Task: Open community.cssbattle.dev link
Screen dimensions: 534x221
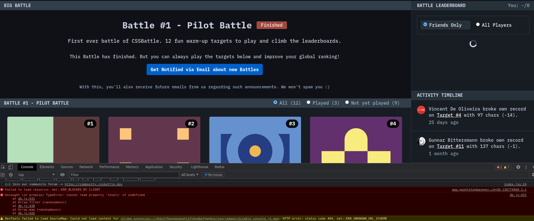Action: coord(93,184)
